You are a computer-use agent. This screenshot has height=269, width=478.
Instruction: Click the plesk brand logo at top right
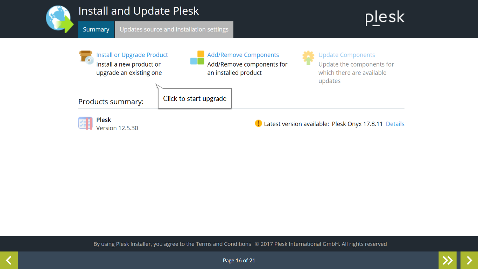[385, 18]
